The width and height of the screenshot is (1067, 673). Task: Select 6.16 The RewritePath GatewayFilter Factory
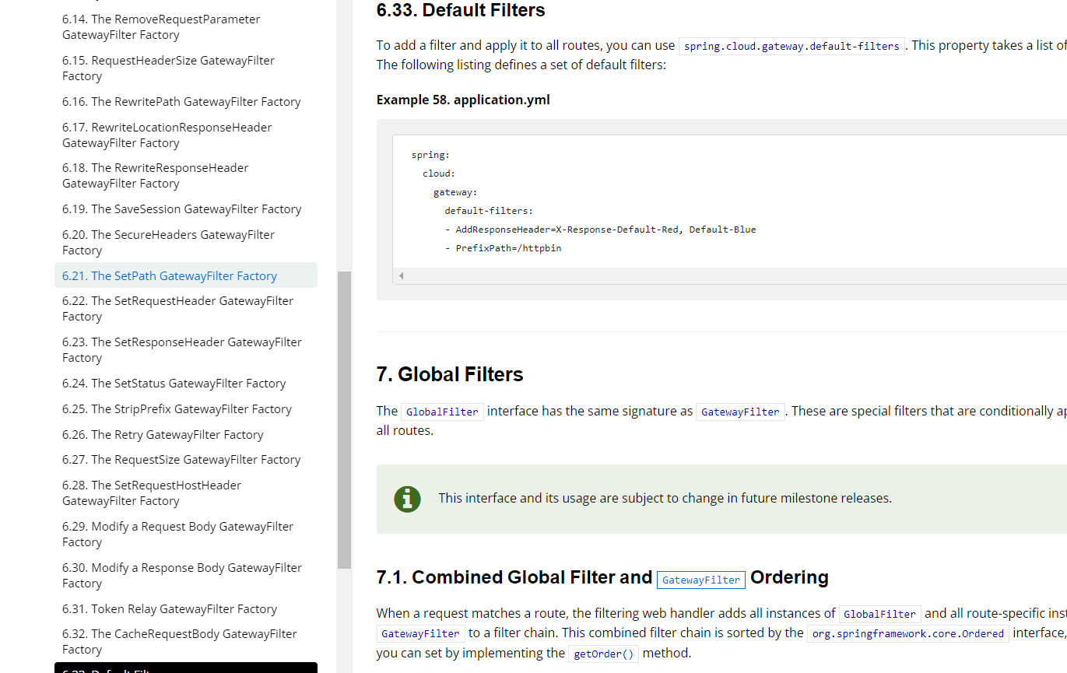181,102
